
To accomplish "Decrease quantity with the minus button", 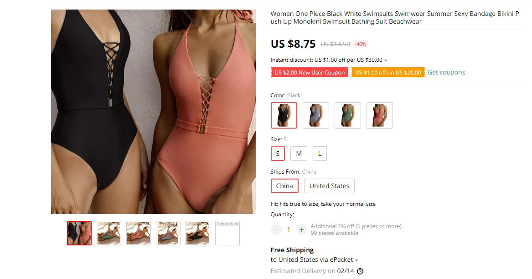I will click(276, 229).
